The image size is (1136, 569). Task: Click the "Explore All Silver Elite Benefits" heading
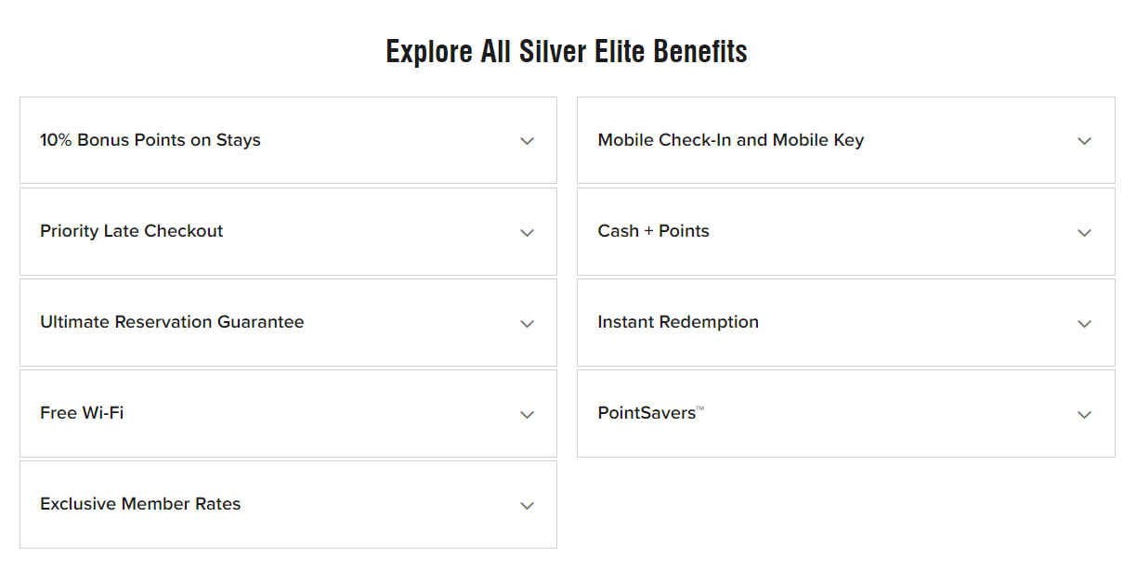coord(567,51)
